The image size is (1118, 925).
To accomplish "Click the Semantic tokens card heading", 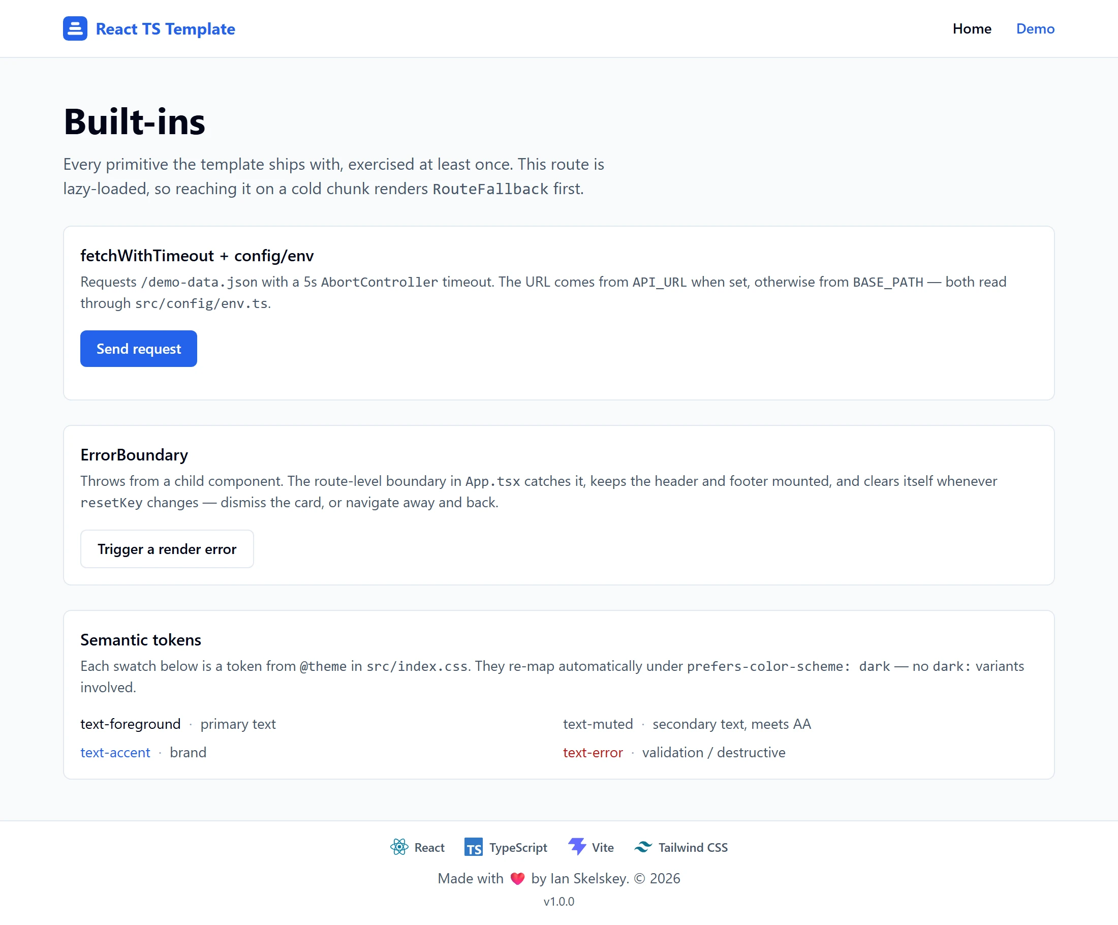I will [141, 640].
